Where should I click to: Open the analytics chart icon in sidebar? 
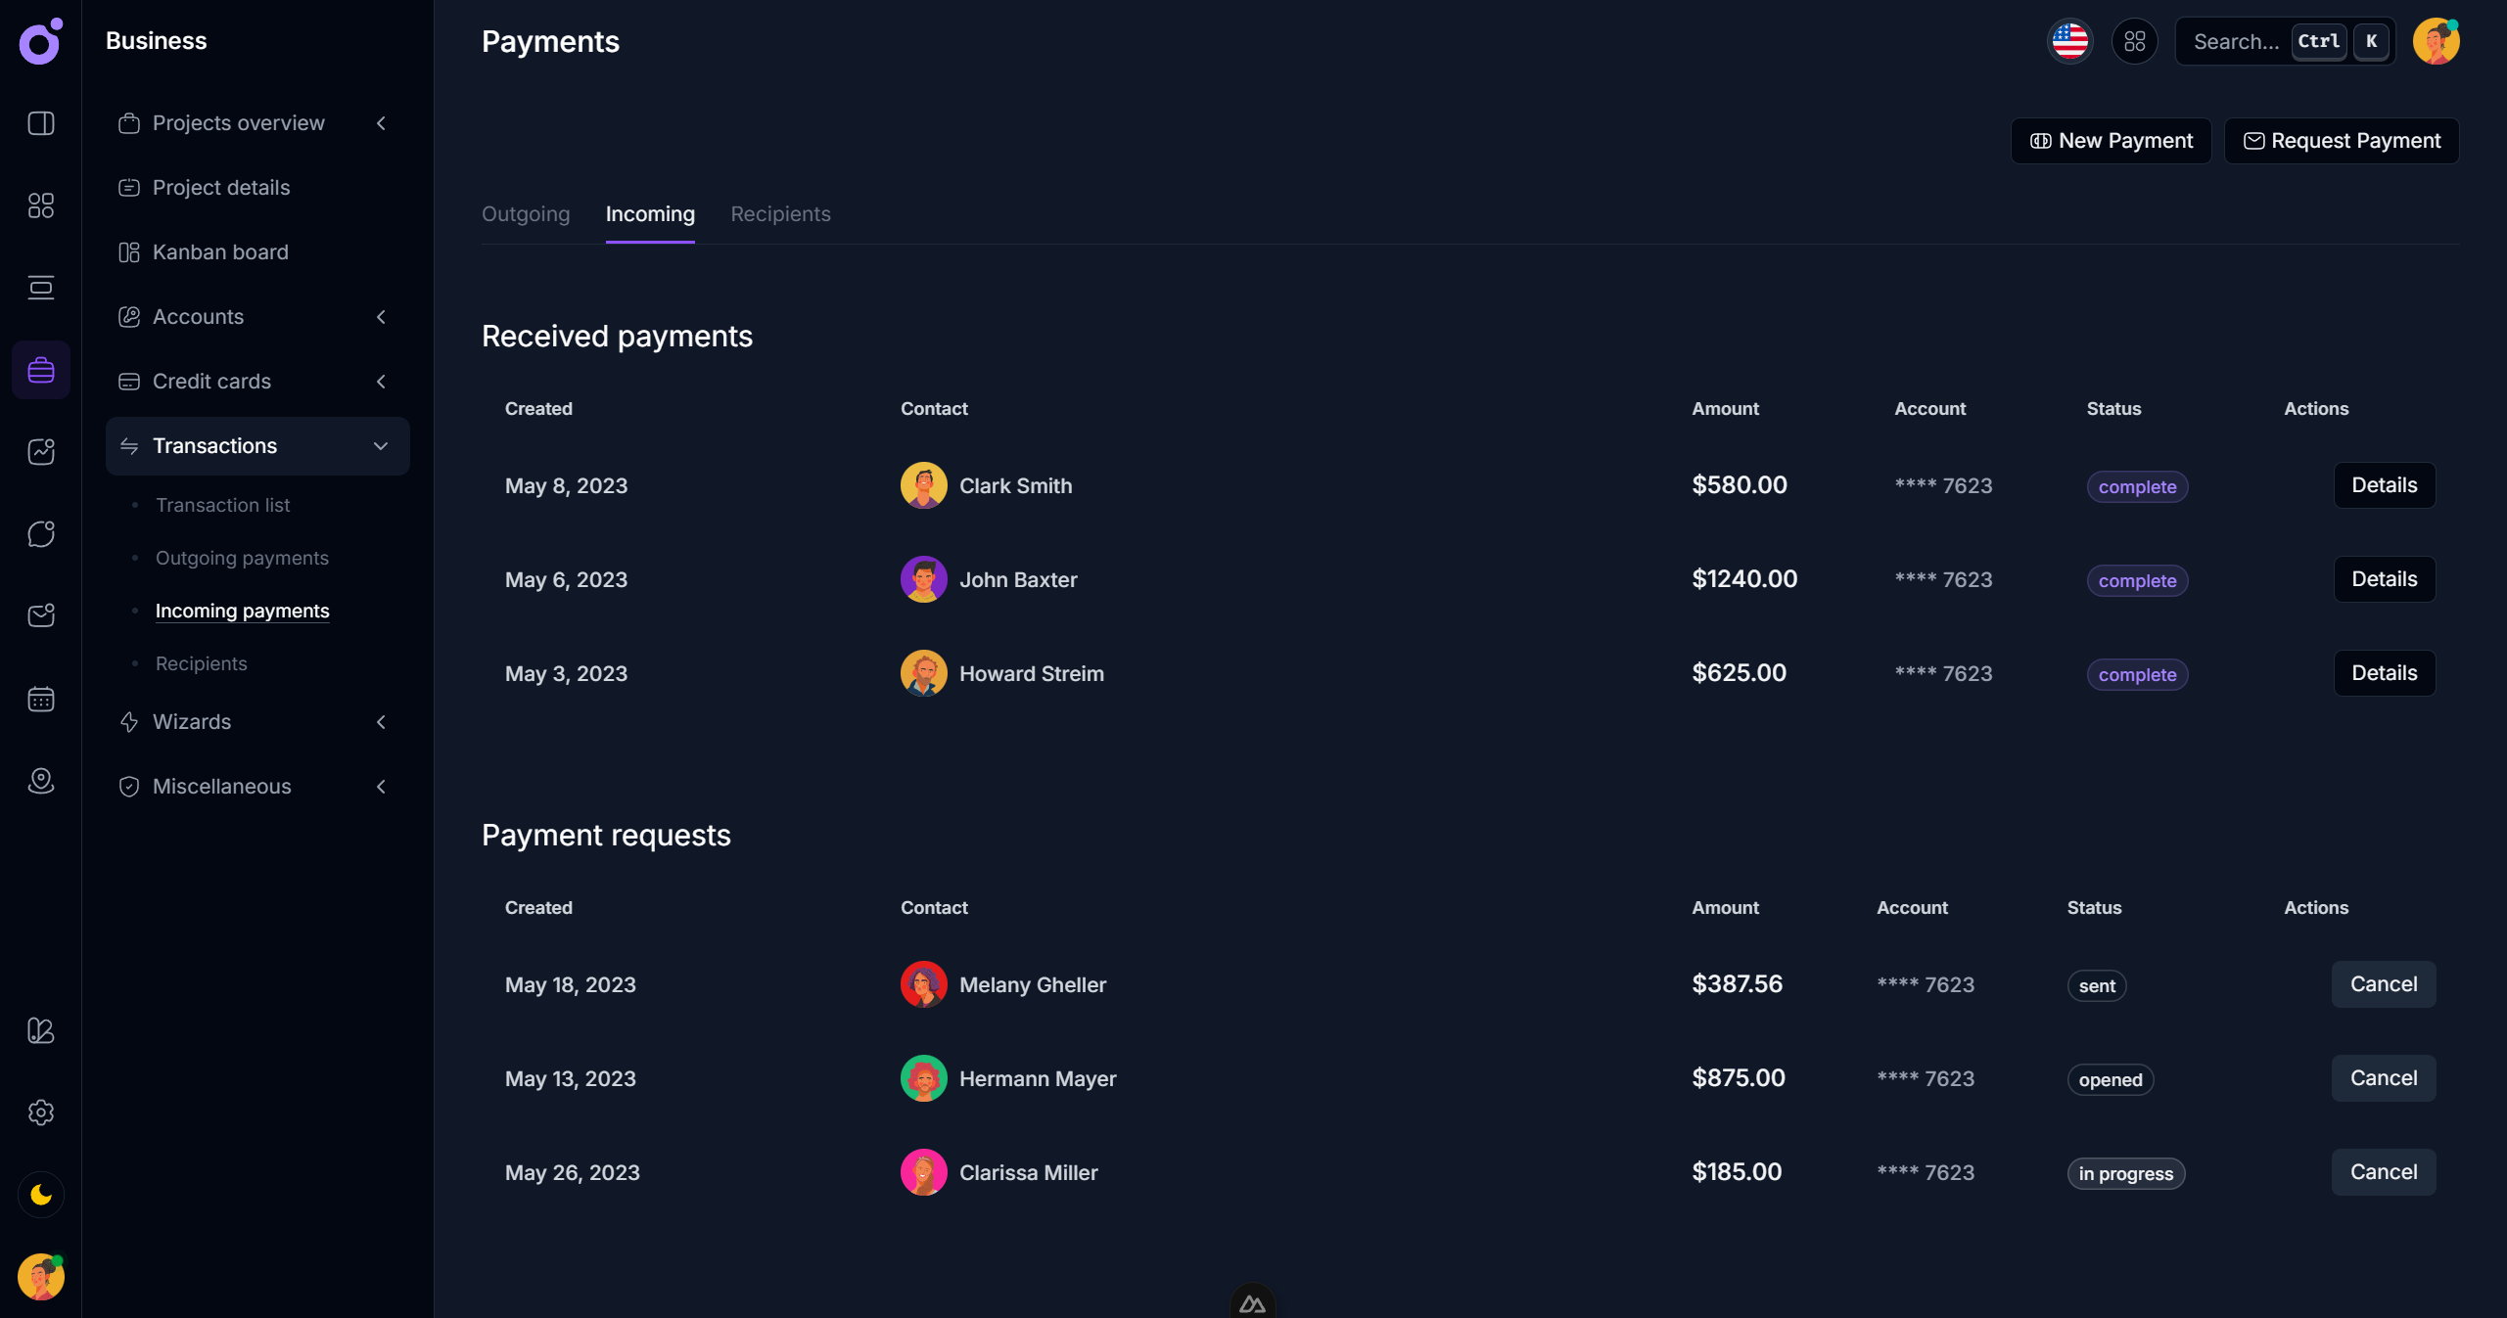pos(40,451)
